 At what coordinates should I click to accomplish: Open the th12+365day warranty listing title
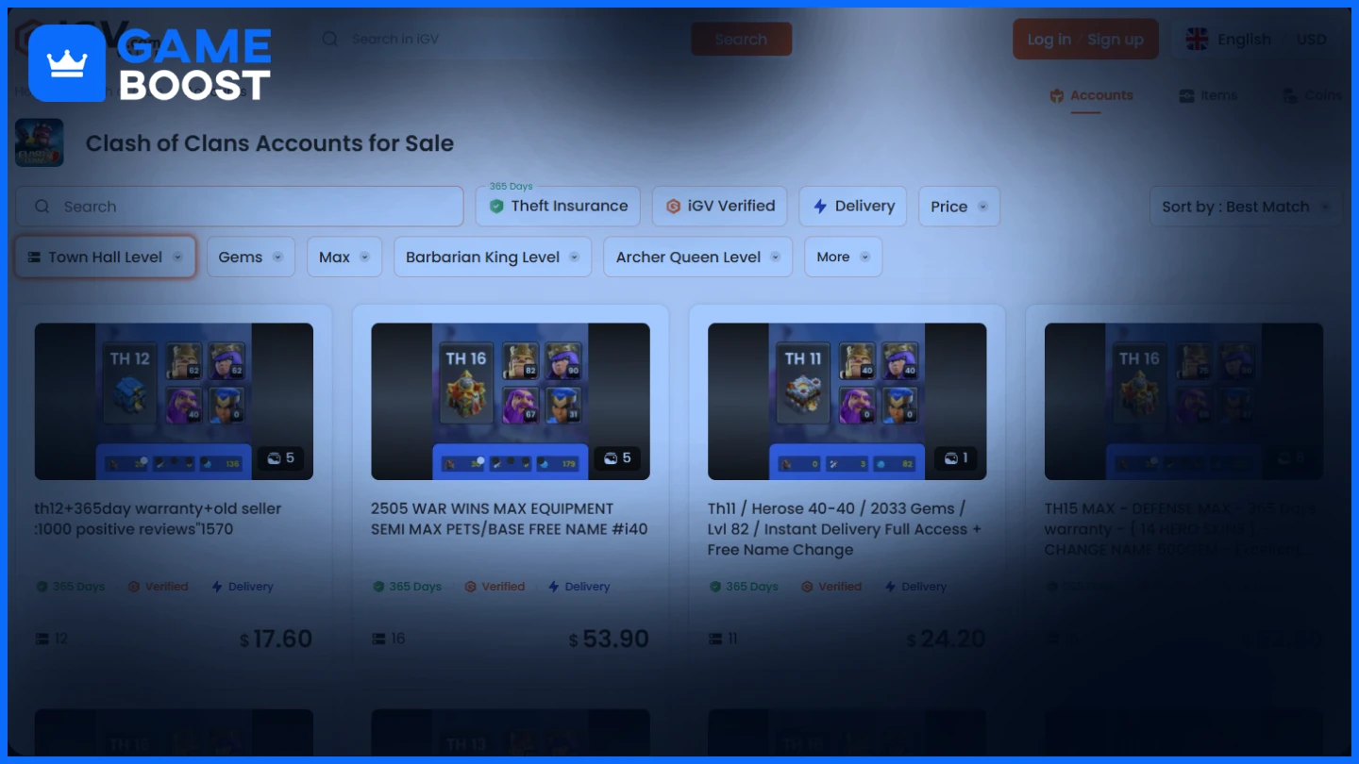[159, 519]
